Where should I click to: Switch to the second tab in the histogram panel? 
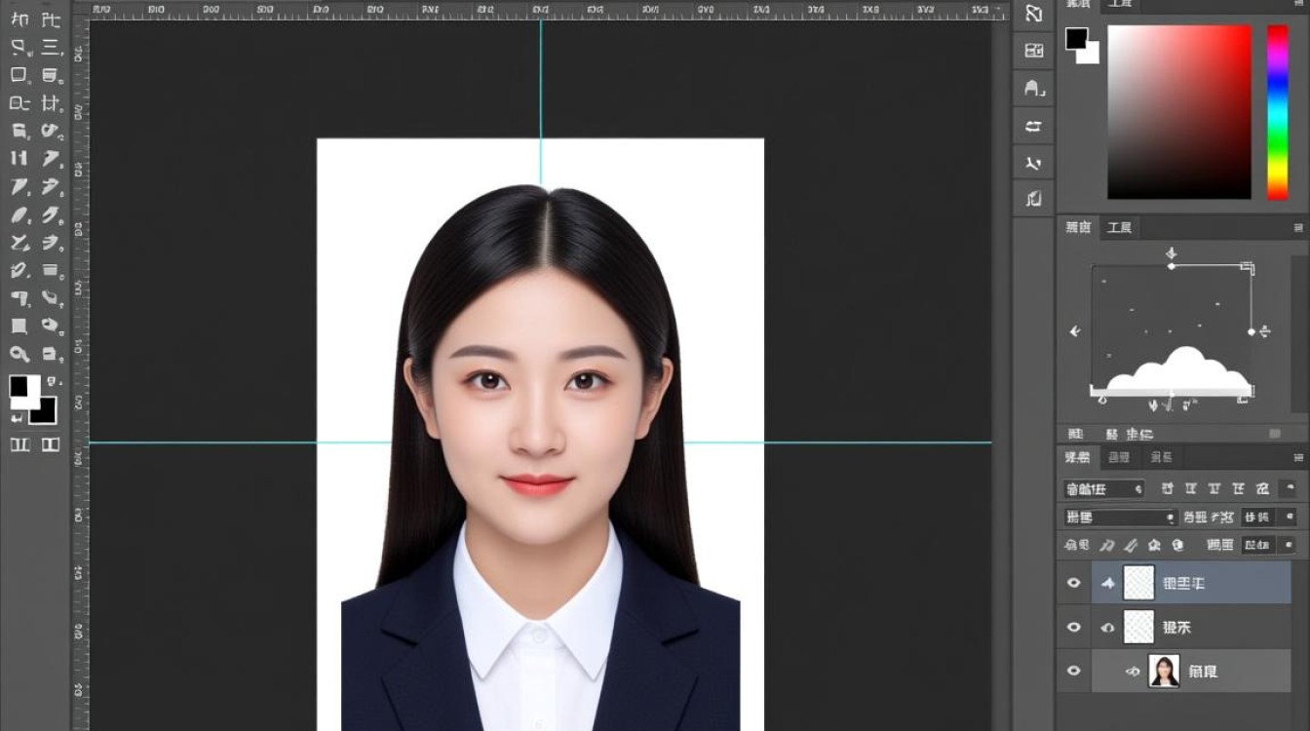pos(1119,227)
